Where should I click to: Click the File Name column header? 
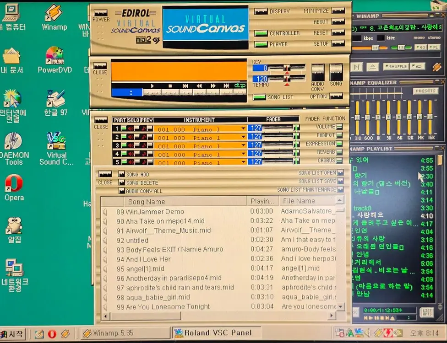point(307,201)
